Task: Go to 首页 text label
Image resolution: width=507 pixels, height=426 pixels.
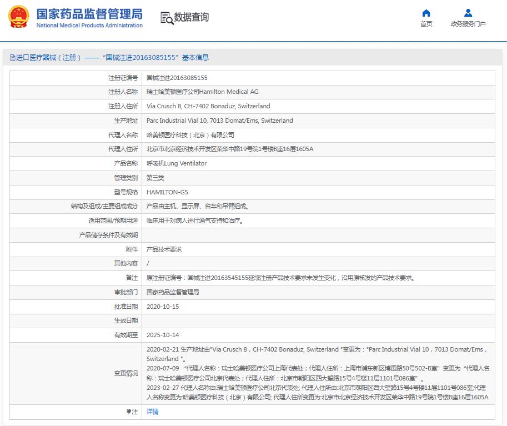Action: tap(426, 24)
